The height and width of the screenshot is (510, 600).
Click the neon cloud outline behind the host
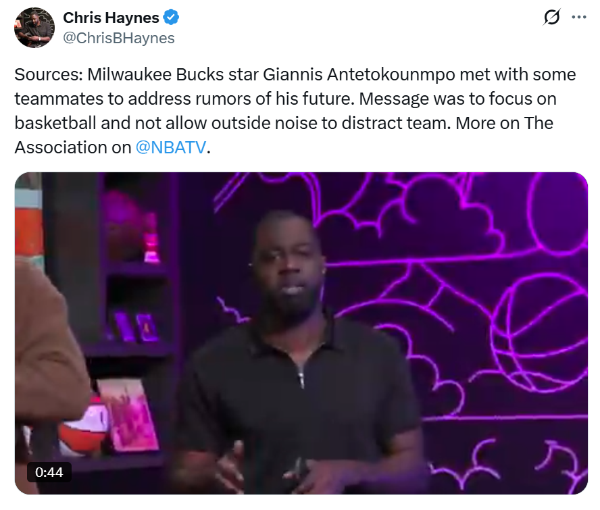[409, 214]
